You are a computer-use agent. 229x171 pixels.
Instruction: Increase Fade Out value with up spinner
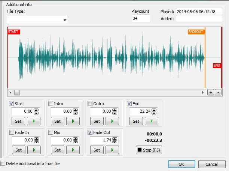pyautogui.click(x=114, y=138)
